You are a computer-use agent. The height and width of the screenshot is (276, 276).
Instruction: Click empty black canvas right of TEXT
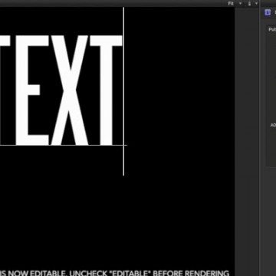[179, 90]
